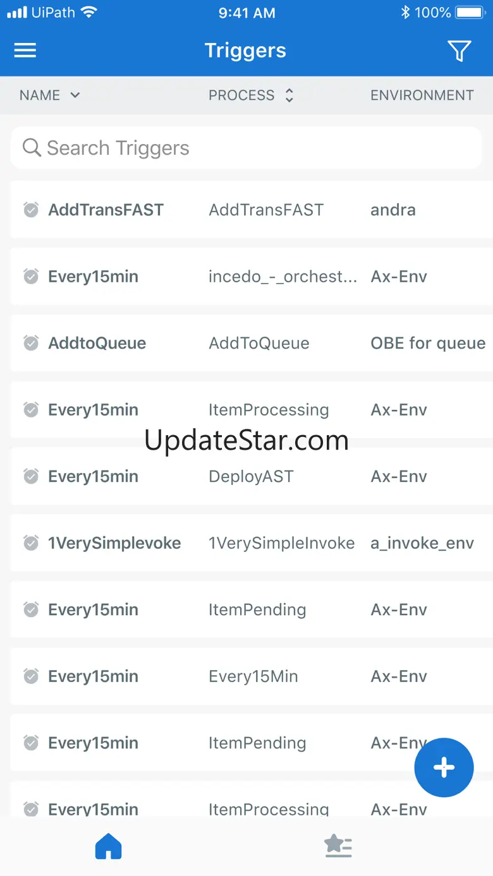Open the trigger for process DeployAST
The width and height of the screenshot is (493, 876).
(x=252, y=476)
